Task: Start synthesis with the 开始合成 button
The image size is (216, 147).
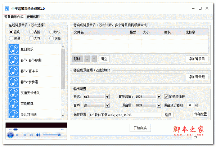Action: (140, 128)
